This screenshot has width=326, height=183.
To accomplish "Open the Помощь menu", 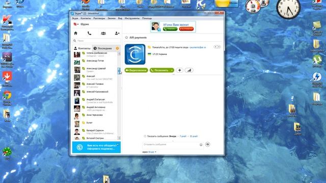I will click(147, 18).
